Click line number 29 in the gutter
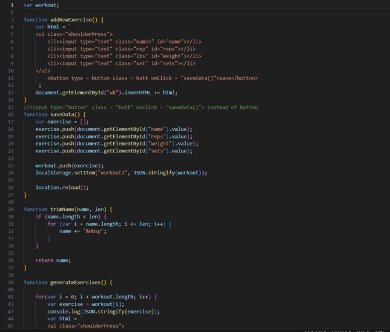This screenshot has width=390, height=332. tap(10, 209)
